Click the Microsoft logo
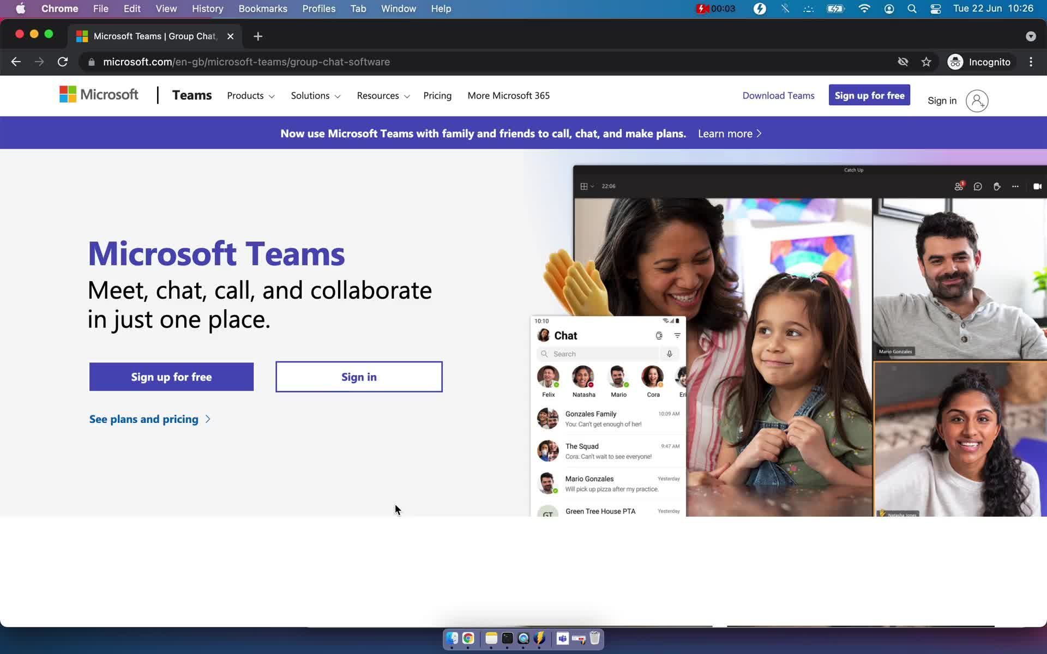 (x=99, y=95)
